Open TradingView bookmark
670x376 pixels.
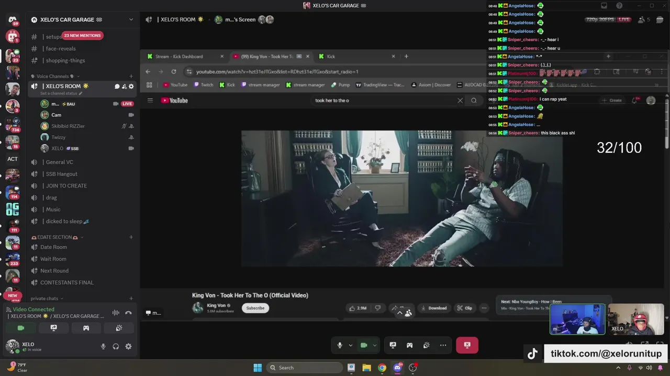(x=380, y=85)
